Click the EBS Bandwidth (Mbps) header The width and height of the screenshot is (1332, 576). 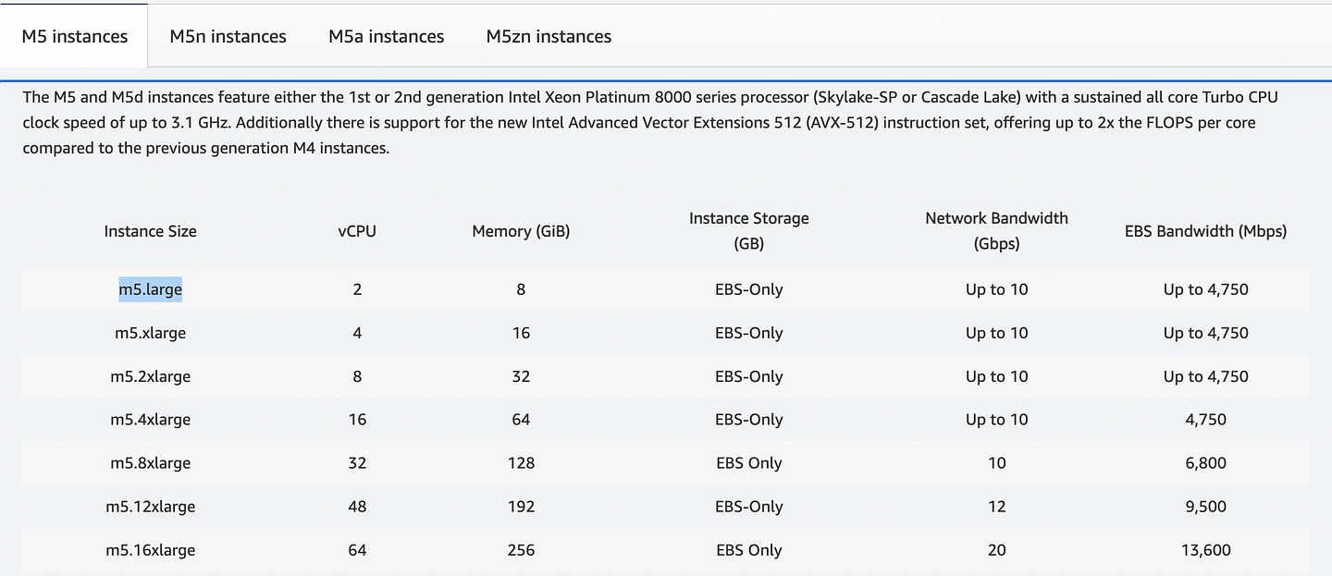click(1205, 231)
